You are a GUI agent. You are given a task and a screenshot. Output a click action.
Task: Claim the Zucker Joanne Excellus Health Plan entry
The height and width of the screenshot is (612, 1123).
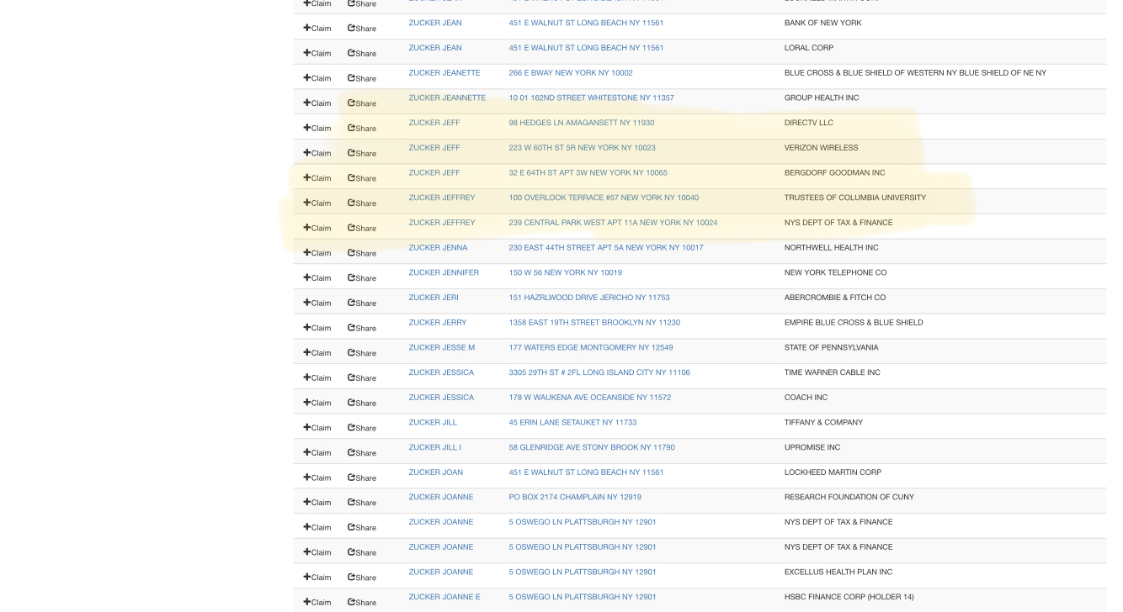(317, 578)
